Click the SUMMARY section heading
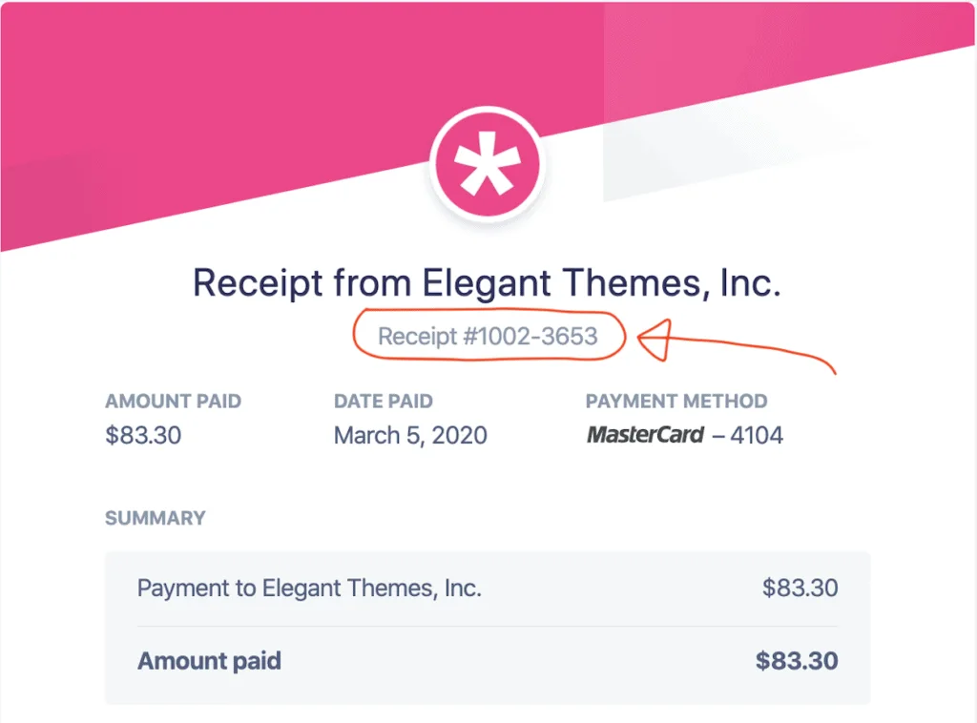The width and height of the screenshot is (977, 723). pyautogui.click(x=156, y=518)
